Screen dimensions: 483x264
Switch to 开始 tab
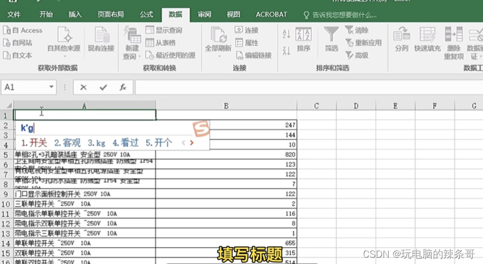(46, 14)
